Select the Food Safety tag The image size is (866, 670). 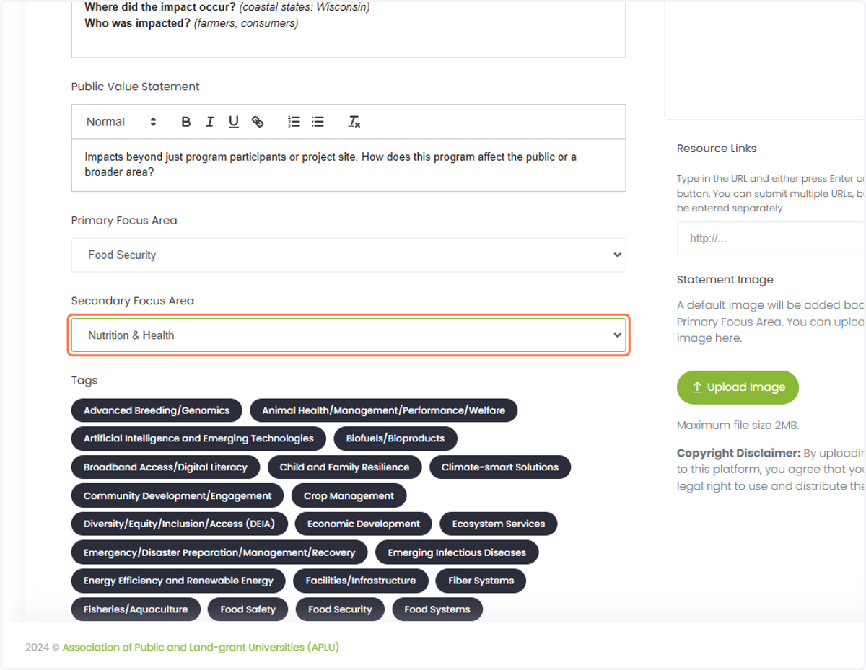(248, 609)
